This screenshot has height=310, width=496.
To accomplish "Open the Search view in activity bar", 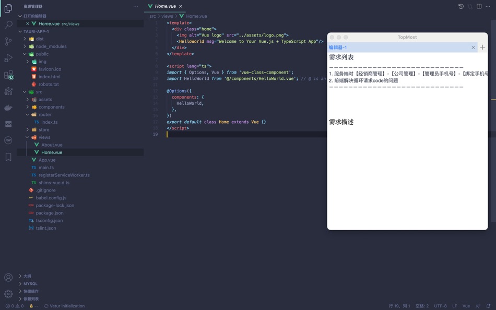I will coord(8,24).
